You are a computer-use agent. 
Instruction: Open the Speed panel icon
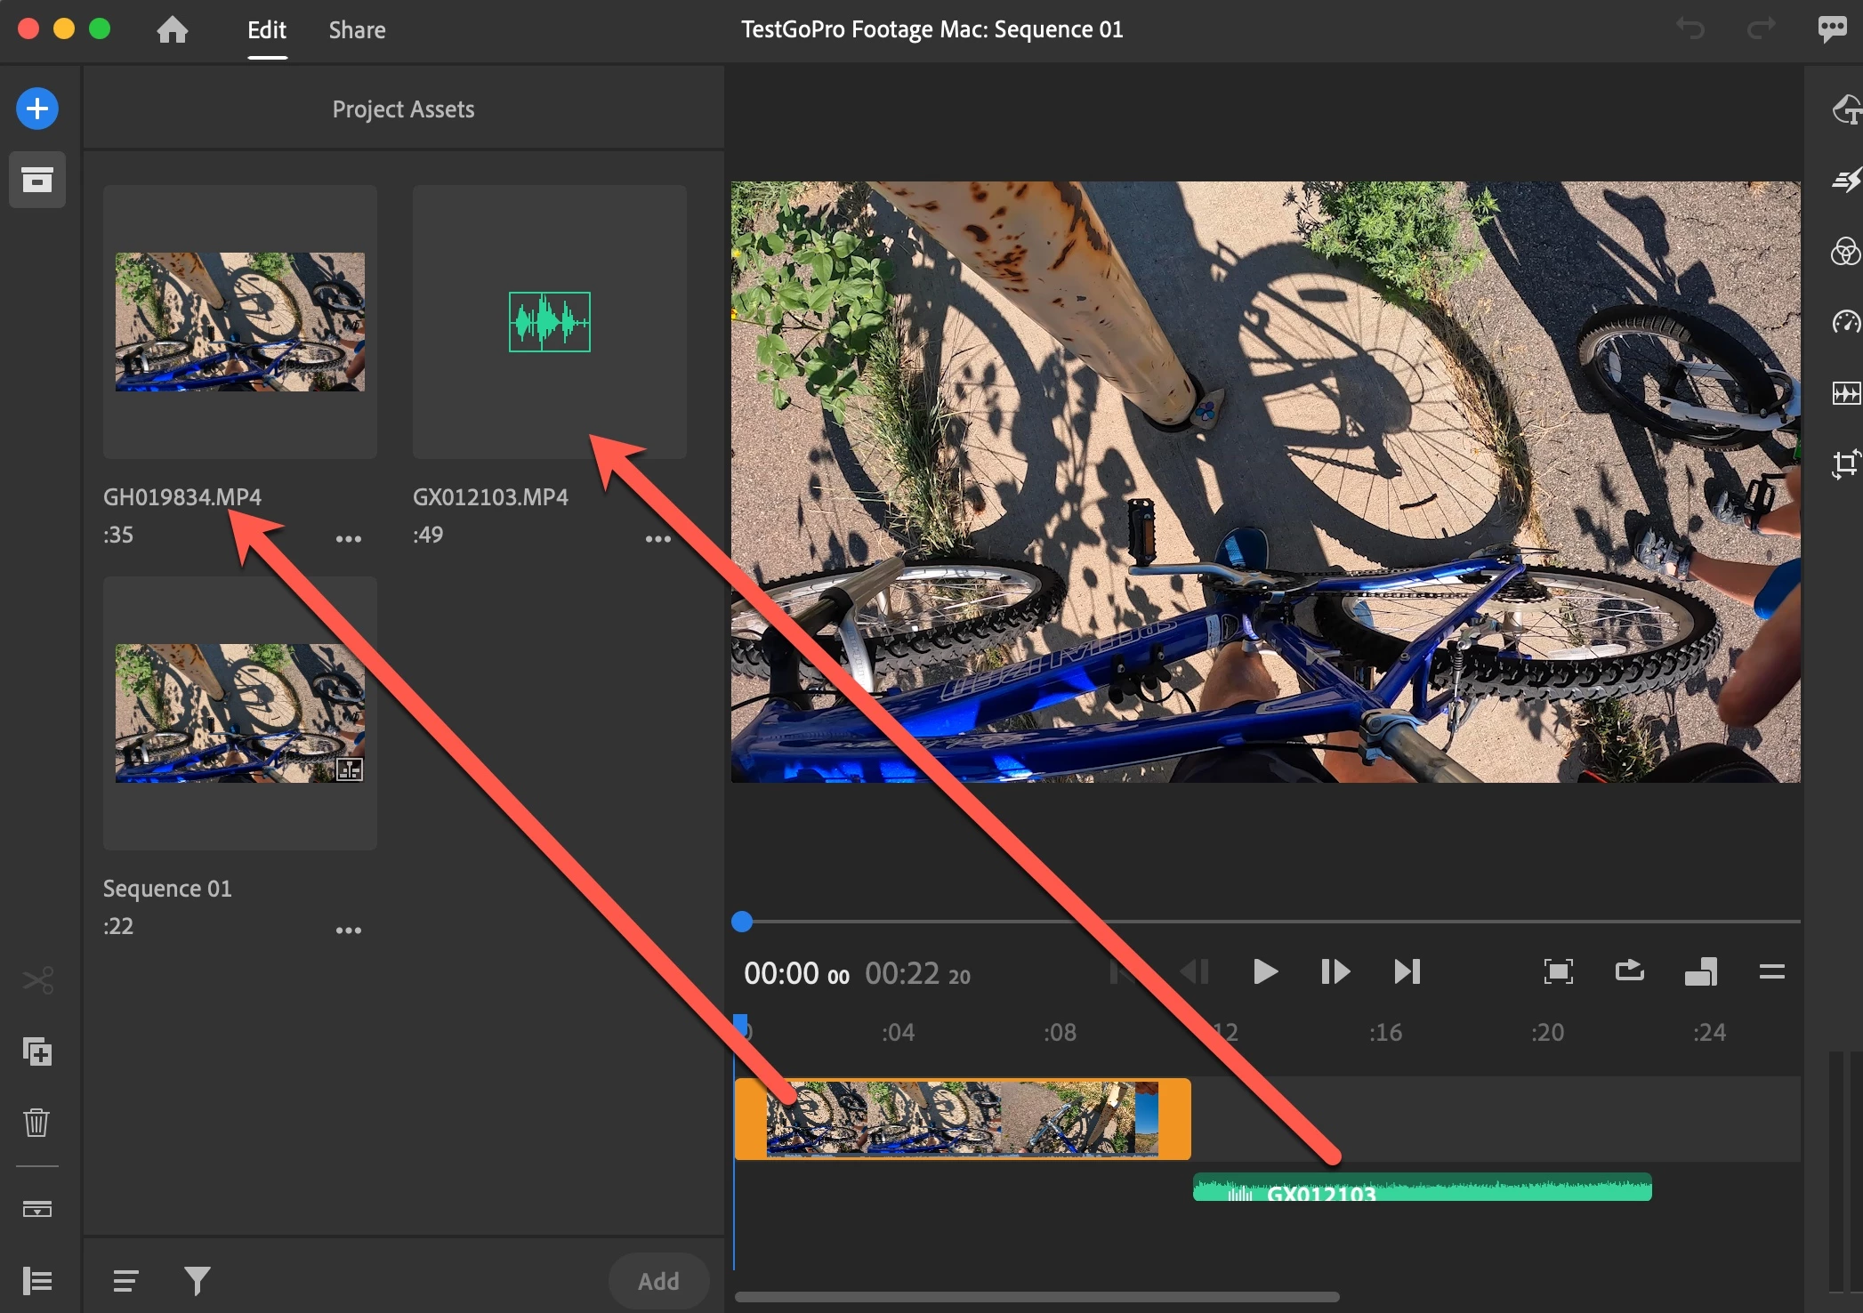[1845, 322]
